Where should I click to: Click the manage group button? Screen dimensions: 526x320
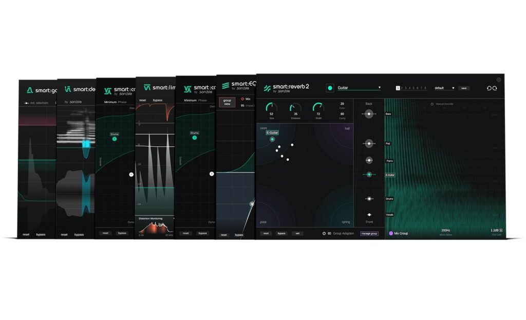click(369, 233)
